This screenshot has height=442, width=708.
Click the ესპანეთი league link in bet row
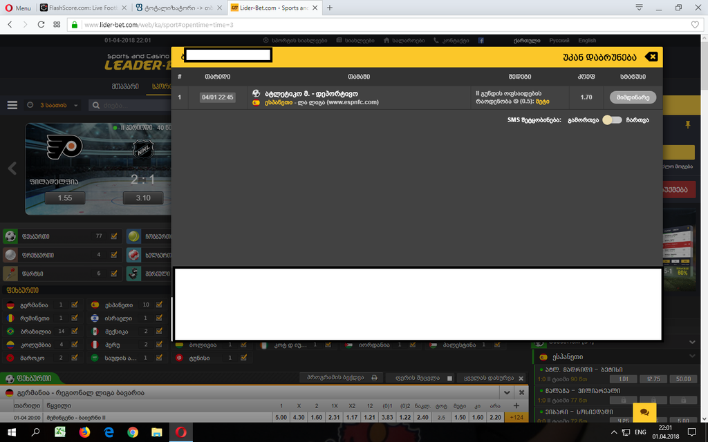click(x=279, y=102)
